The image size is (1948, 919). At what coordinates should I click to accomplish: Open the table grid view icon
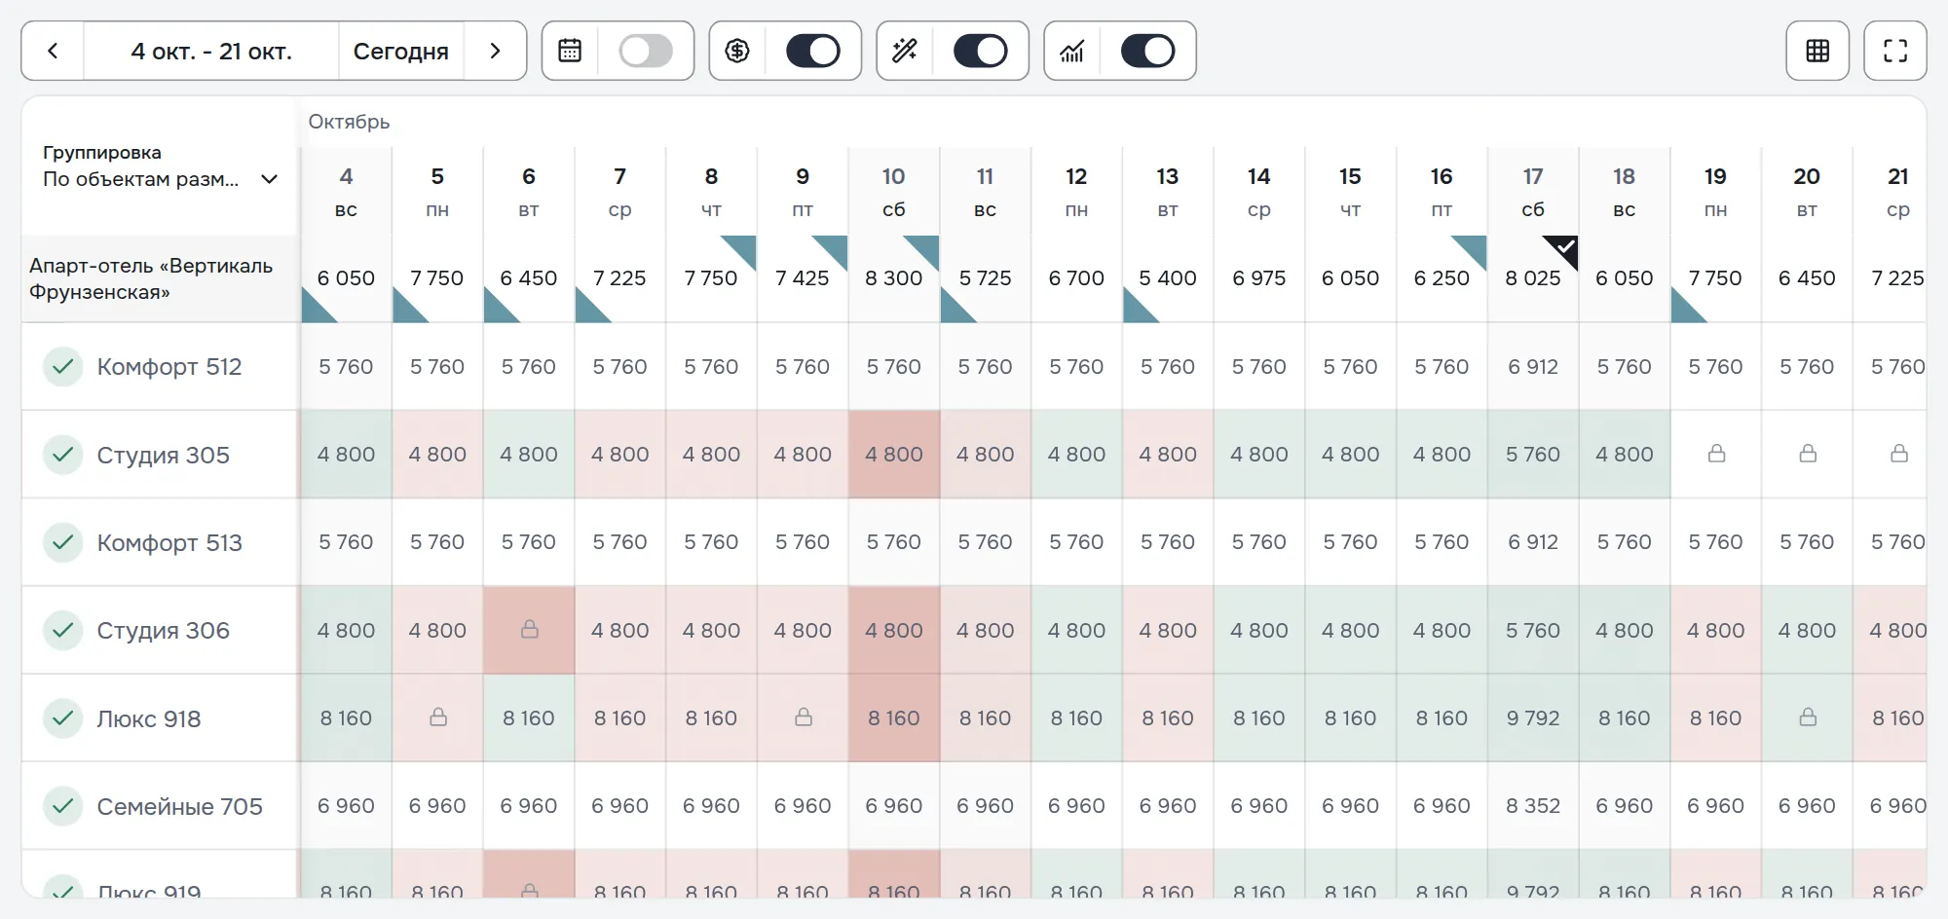(1817, 51)
